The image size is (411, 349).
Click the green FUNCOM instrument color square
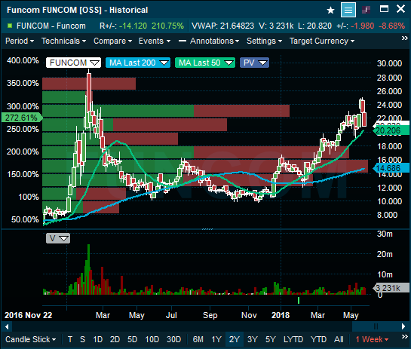[10, 26]
